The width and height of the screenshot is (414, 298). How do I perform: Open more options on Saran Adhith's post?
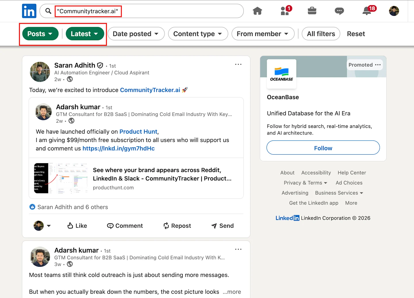238,64
